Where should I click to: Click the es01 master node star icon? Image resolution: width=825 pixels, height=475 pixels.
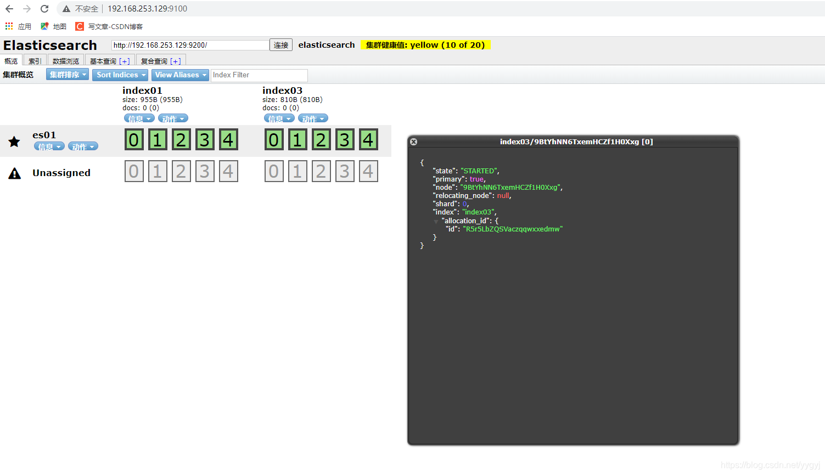point(14,142)
